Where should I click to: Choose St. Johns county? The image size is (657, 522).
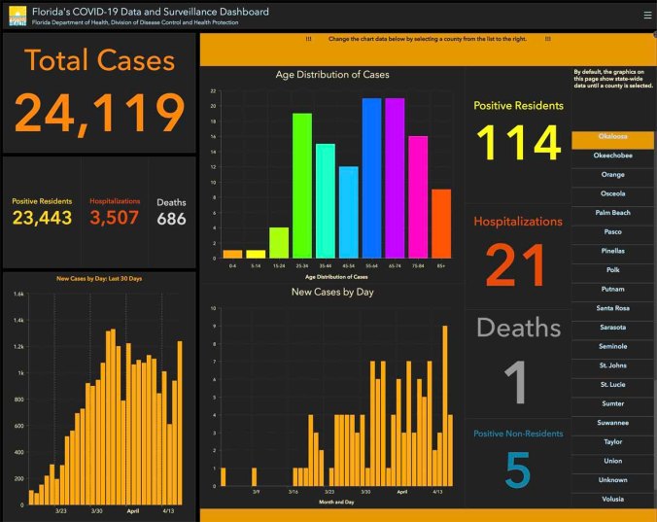pos(612,365)
